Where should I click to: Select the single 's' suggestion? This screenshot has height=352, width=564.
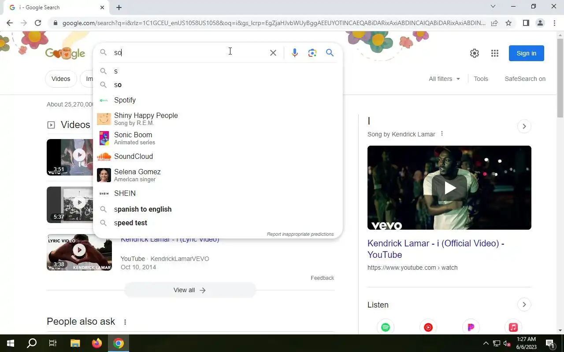click(x=218, y=71)
